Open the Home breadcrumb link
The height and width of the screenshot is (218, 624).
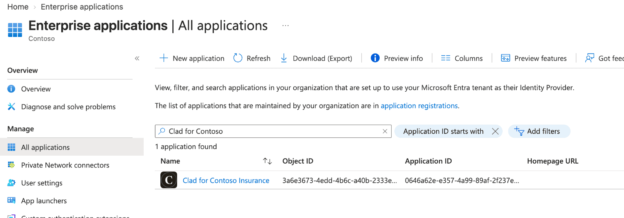[18, 7]
